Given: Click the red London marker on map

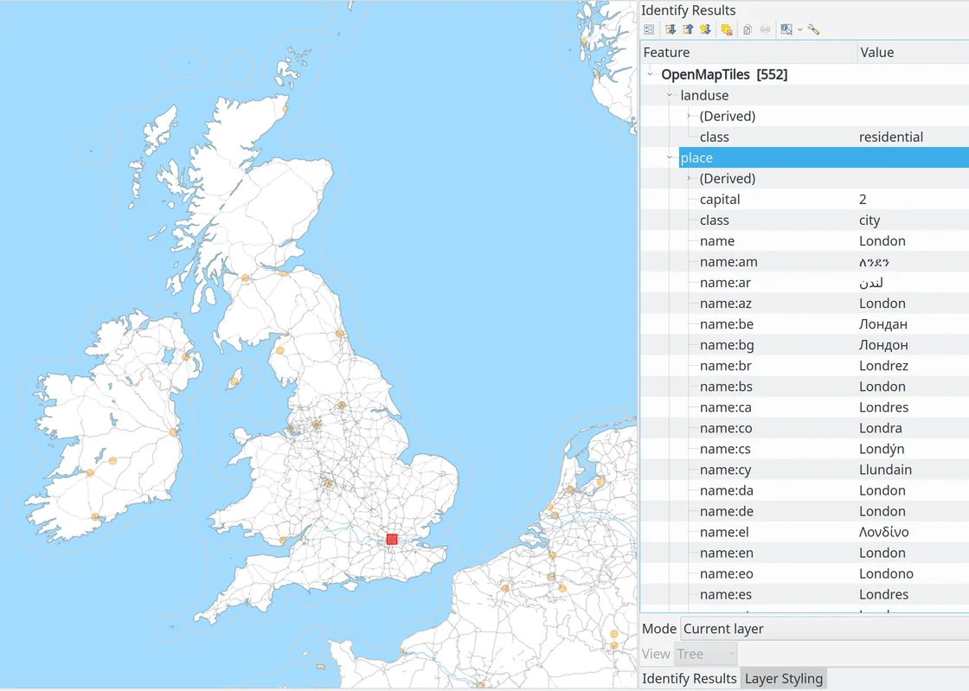Looking at the screenshot, I should [x=392, y=539].
